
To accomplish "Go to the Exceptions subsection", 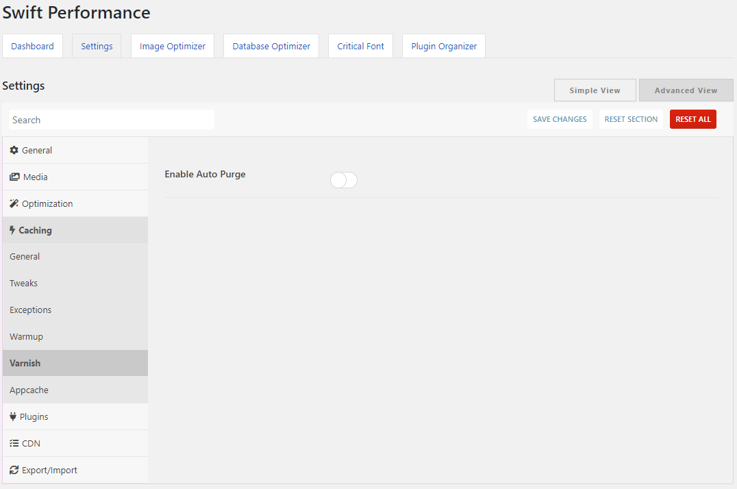I will (x=75, y=310).
